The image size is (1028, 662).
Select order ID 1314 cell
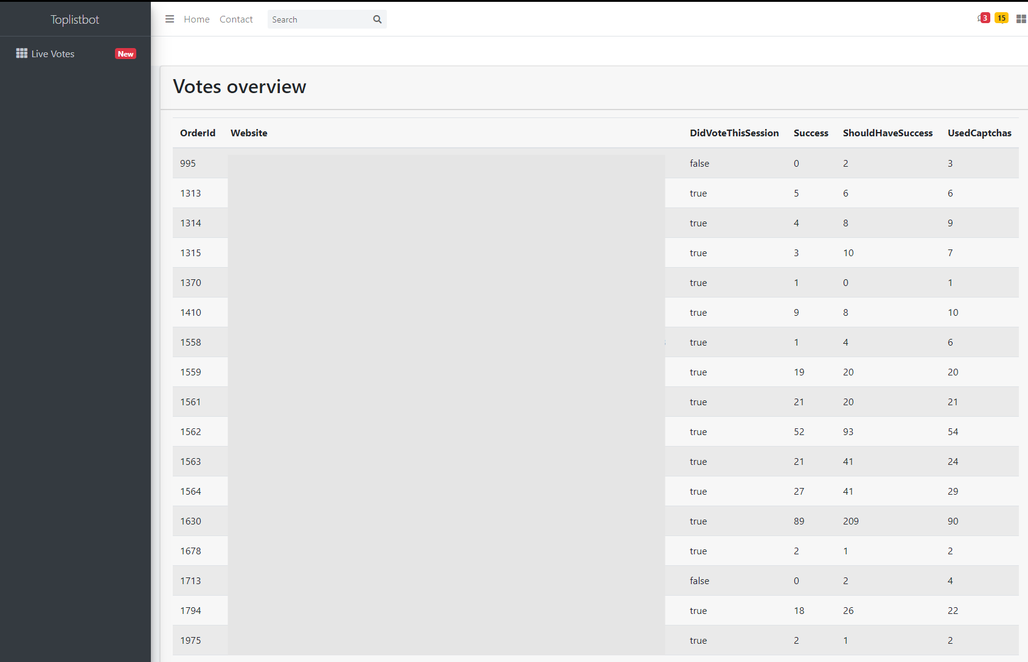190,223
